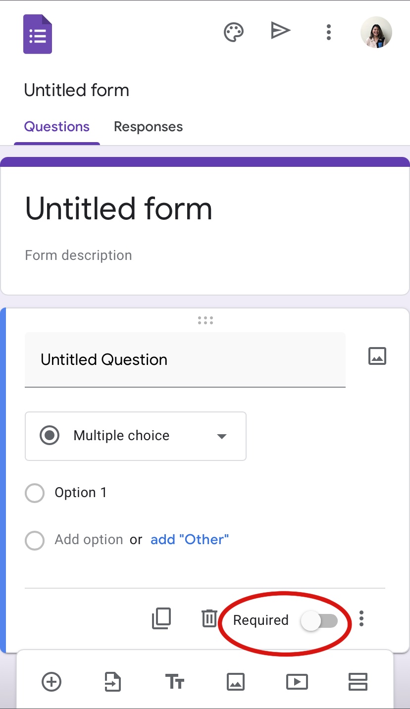Screen dimensions: 410x709
Task: Insert an image from bottom toolbar
Action: click(x=236, y=682)
